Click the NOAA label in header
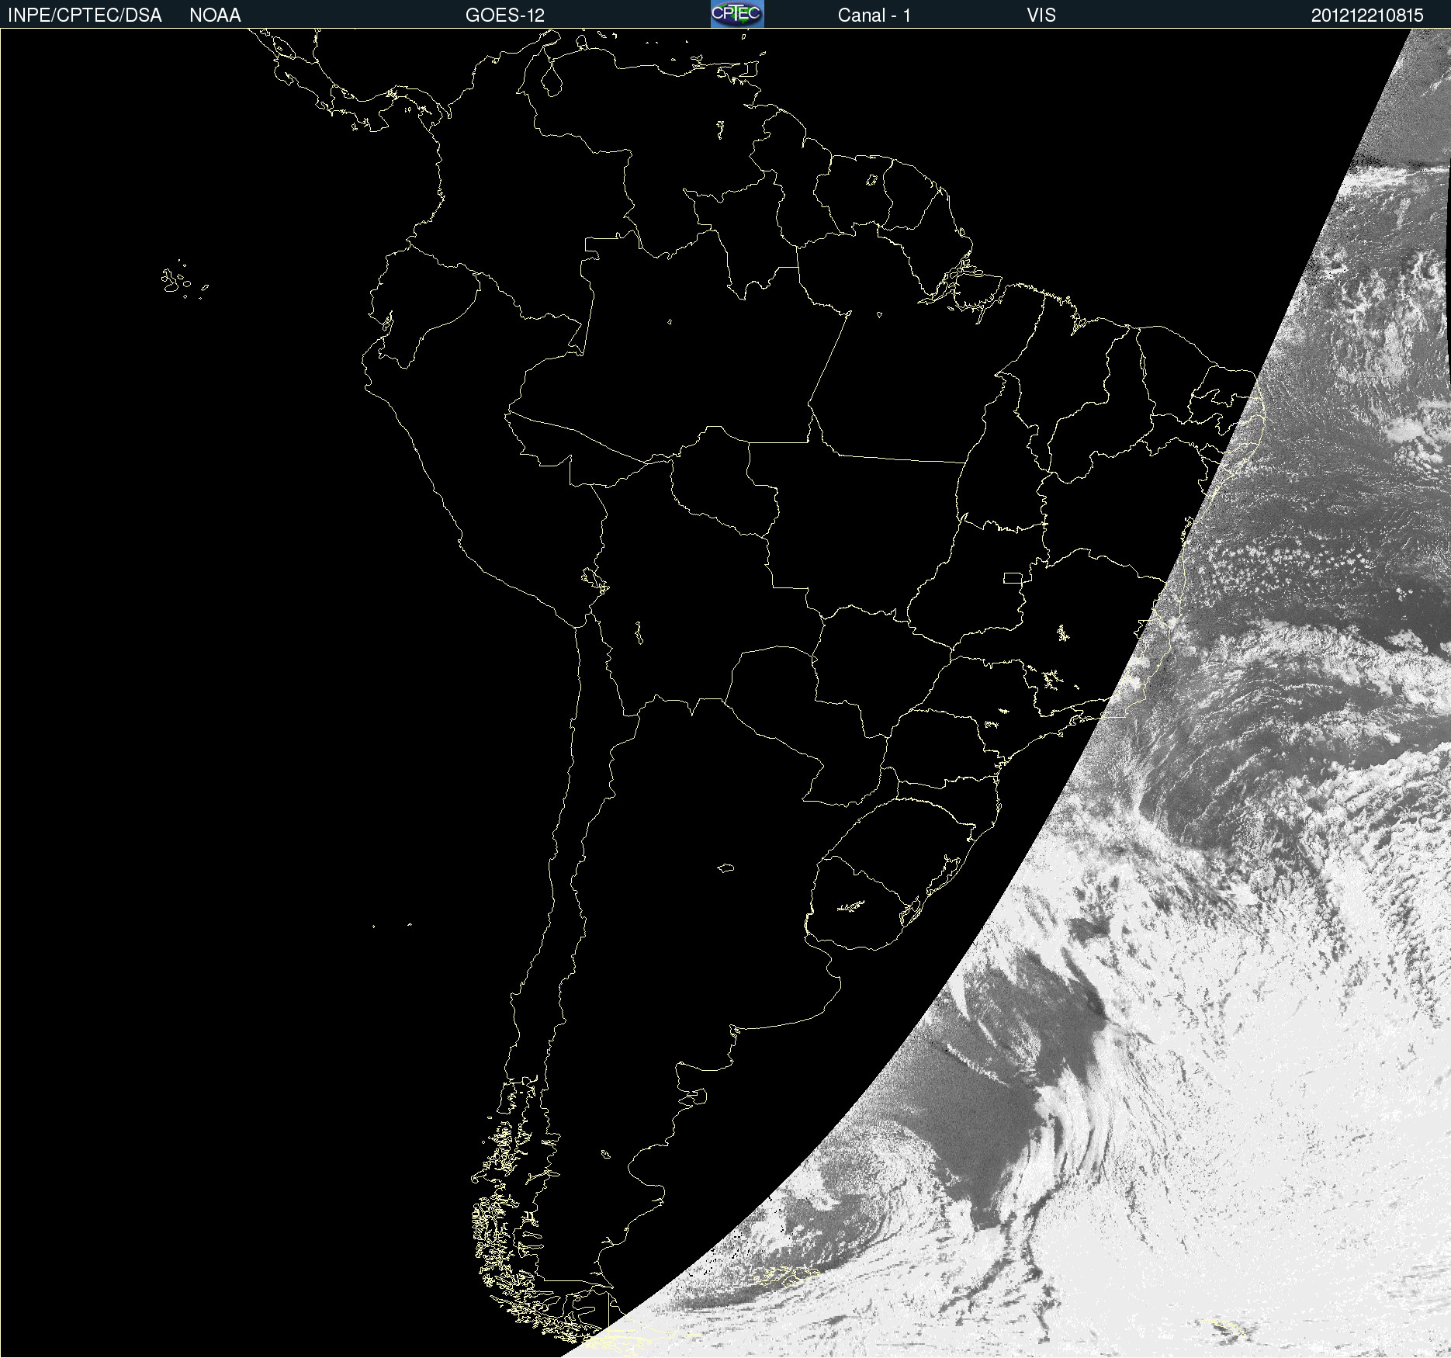1451x1358 pixels. click(x=215, y=16)
